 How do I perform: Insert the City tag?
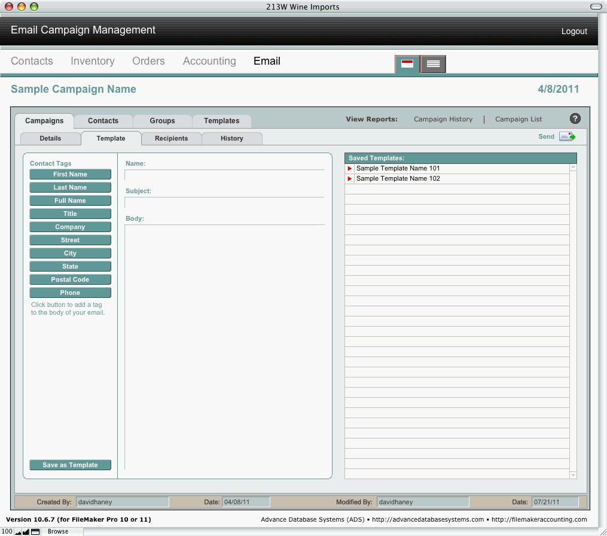coord(70,253)
